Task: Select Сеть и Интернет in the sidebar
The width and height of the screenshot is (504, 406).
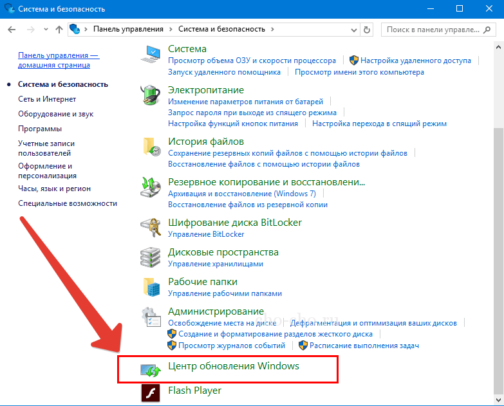Action: pos(47,99)
